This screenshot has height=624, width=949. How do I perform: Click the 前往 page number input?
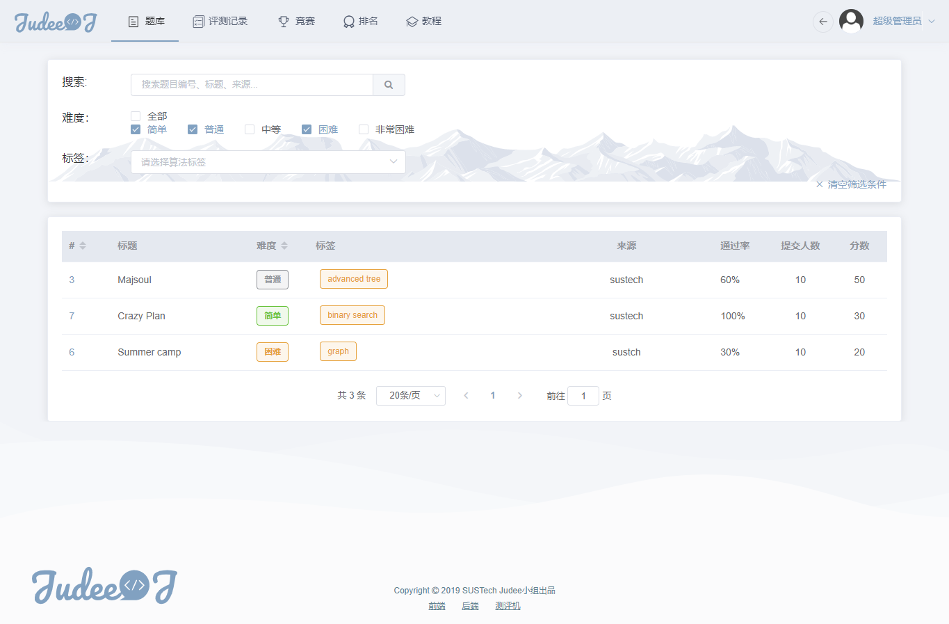point(583,395)
